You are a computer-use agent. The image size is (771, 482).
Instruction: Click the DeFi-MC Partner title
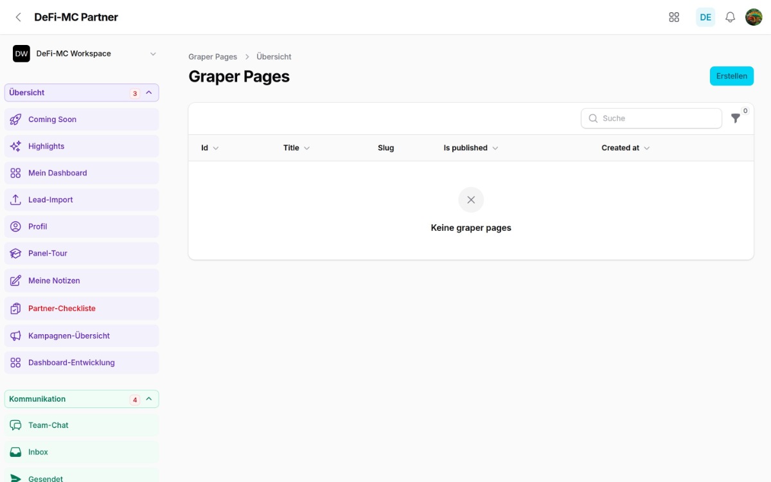(x=76, y=17)
